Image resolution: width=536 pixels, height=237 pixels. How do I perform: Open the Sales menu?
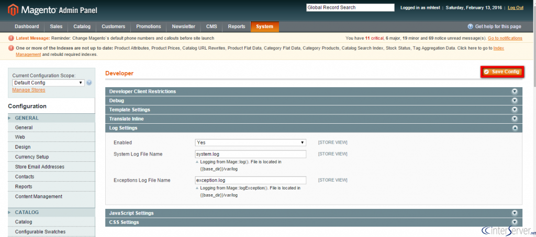coord(56,26)
